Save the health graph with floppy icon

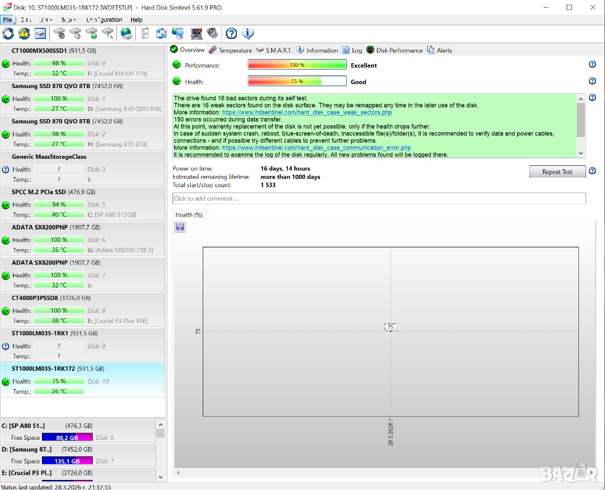point(180,227)
